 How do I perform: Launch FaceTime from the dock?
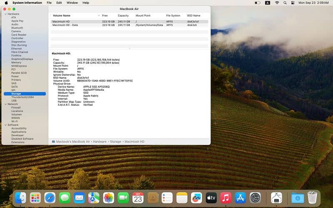point(123,198)
